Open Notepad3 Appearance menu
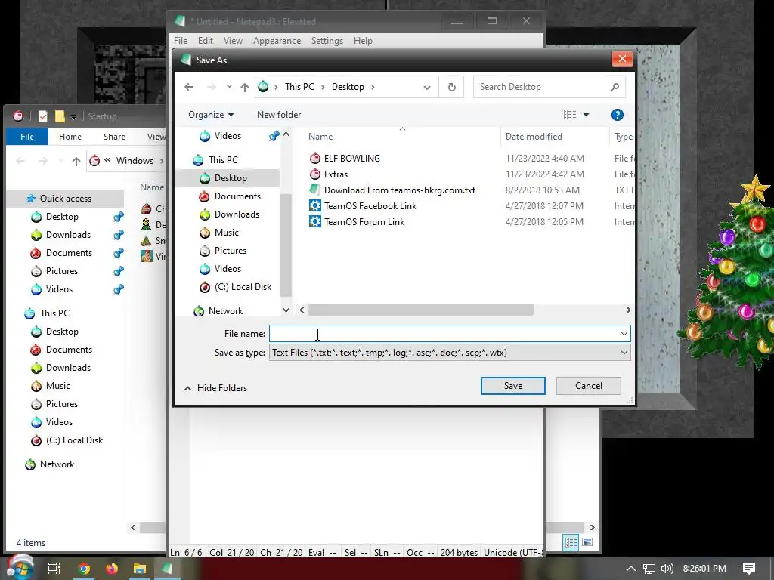The height and width of the screenshot is (580, 774). pos(277,41)
